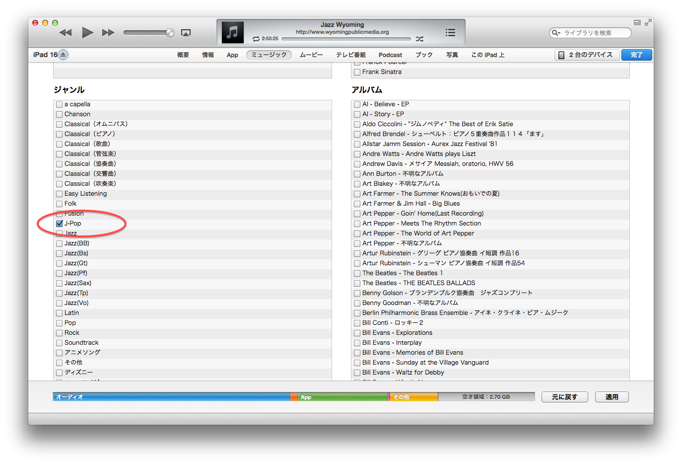Click the wyomingpublicmedia.org stream URL

point(342,32)
